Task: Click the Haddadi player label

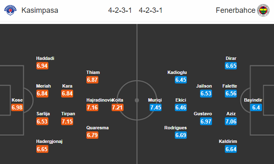Action: click(45, 58)
